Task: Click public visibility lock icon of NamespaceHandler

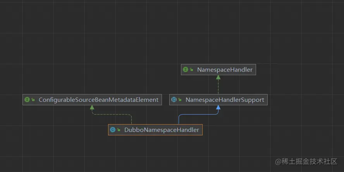Action: tap(191, 70)
